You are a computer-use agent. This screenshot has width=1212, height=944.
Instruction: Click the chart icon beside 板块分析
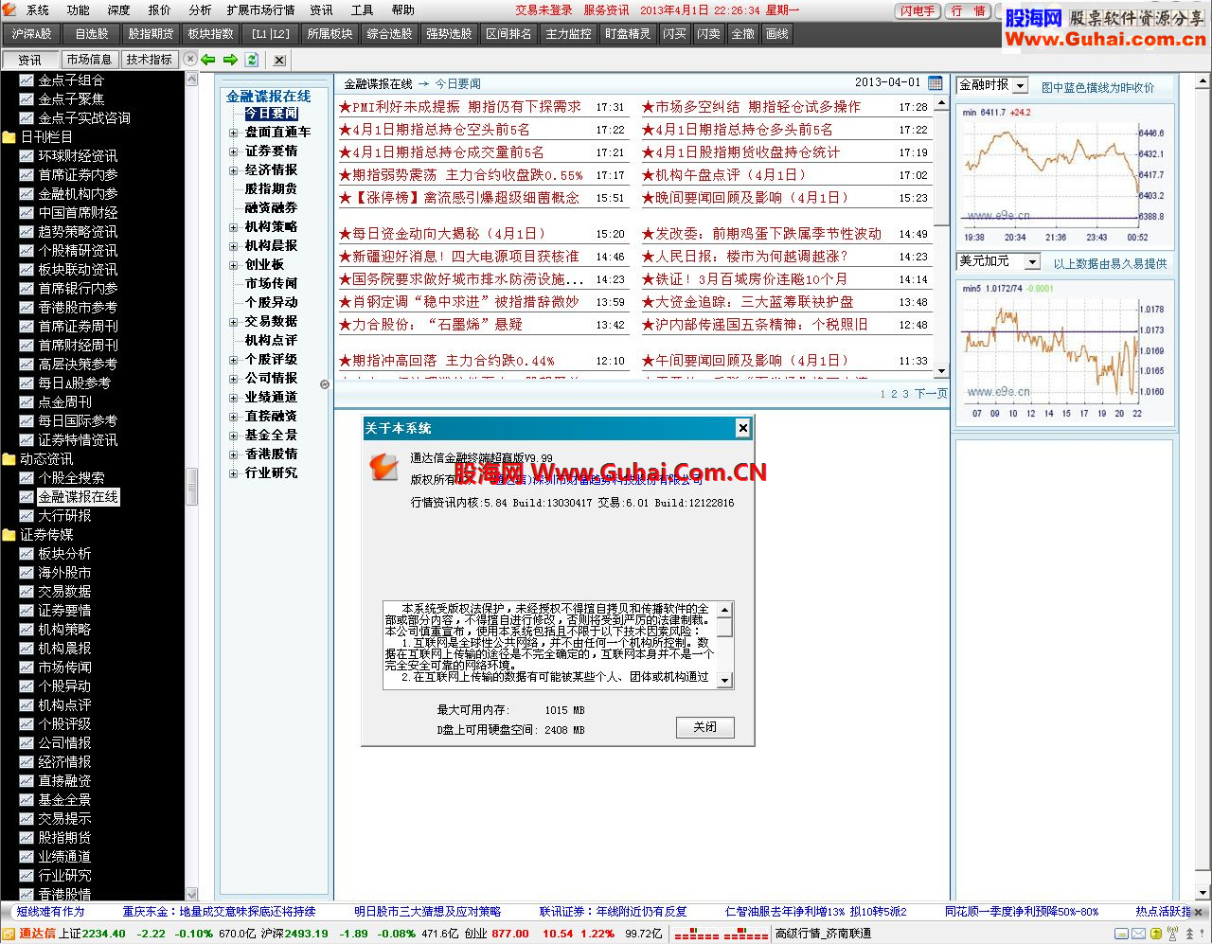pos(27,553)
